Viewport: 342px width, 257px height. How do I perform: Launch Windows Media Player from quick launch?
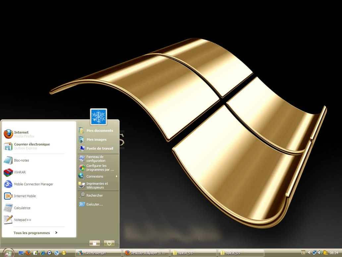pyautogui.click(x=49, y=253)
